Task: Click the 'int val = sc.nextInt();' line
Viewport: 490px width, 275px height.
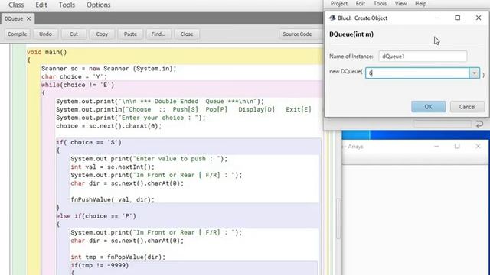Action: (x=113, y=167)
